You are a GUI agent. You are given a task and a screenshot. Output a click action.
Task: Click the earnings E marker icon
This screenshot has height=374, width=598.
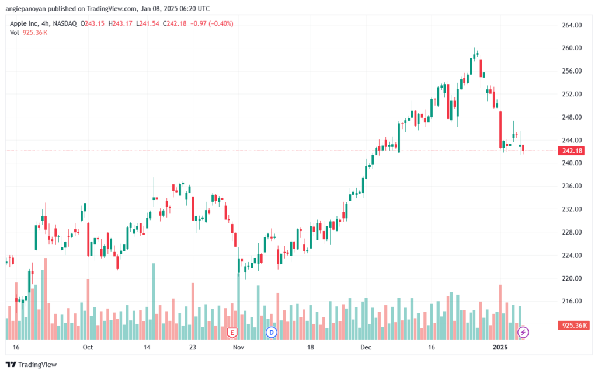(x=232, y=333)
